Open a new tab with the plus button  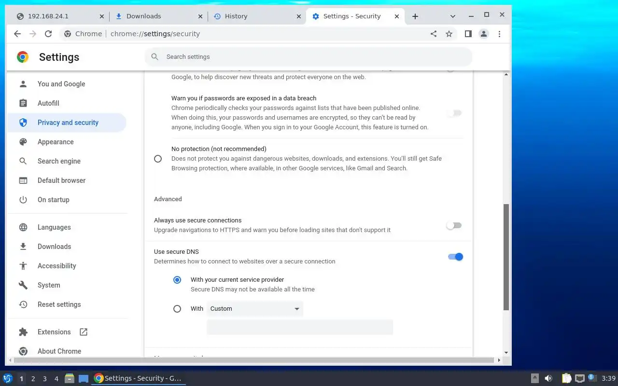coord(415,16)
